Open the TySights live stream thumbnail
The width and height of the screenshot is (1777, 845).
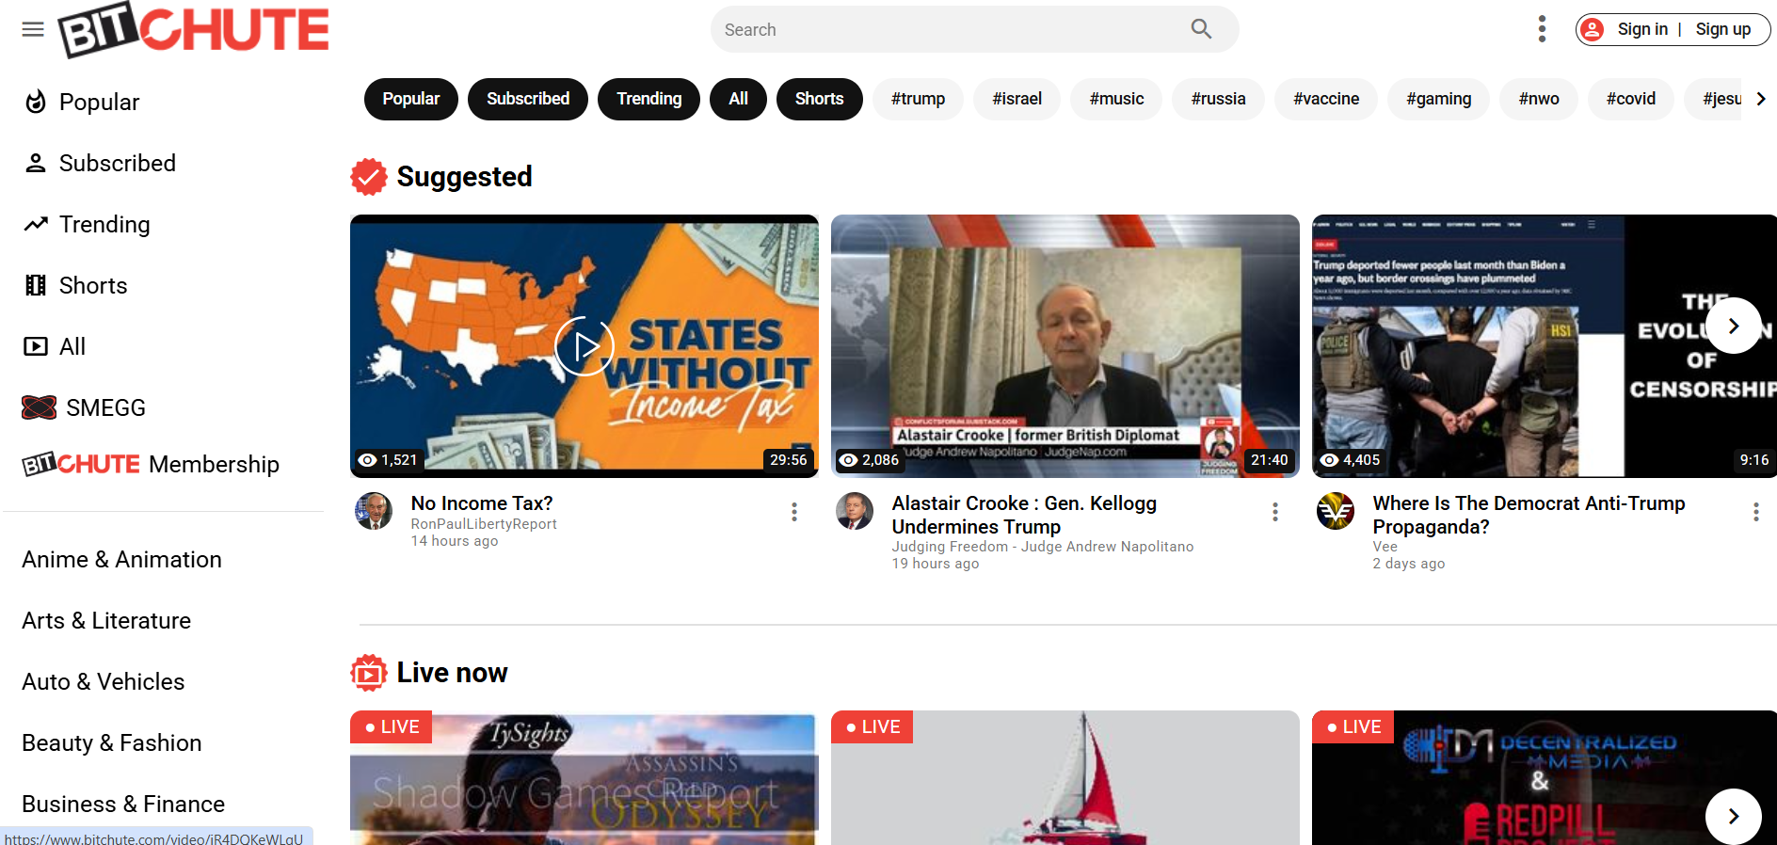[584, 777]
